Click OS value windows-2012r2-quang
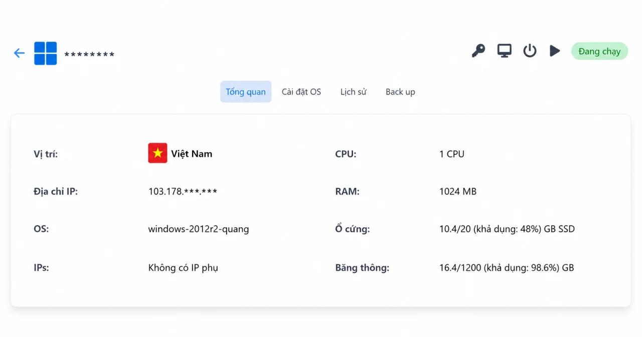This screenshot has width=642, height=337. (x=199, y=229)
